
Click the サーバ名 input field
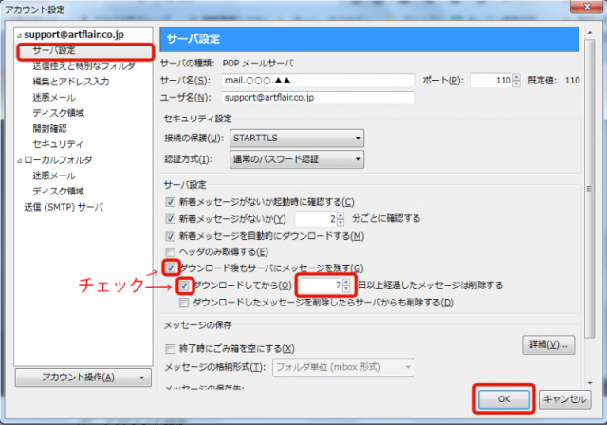[x=319, y=81]
